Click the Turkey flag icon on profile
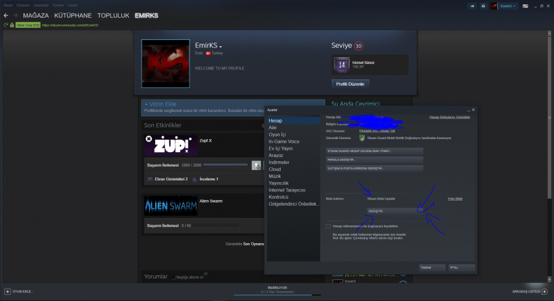This screenshot has height=301, width=554. coord(209,54)
